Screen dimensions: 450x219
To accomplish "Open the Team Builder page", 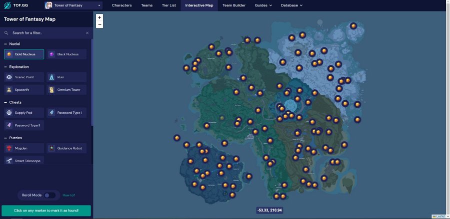I will pos(234,5).
